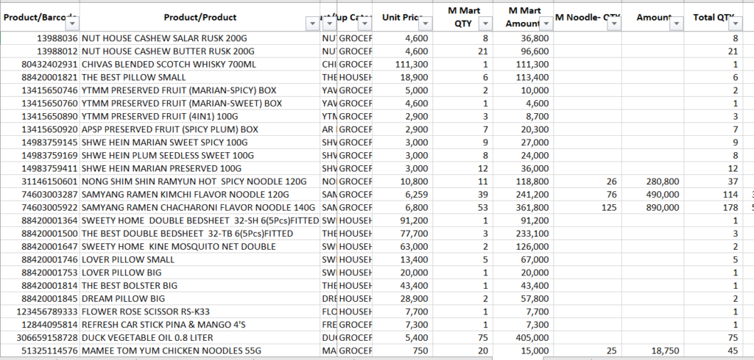Select M Mart Amount cell 113,400
Viewport: 754px width, 360px height.
pyautogui.click(x=523, y=77)
